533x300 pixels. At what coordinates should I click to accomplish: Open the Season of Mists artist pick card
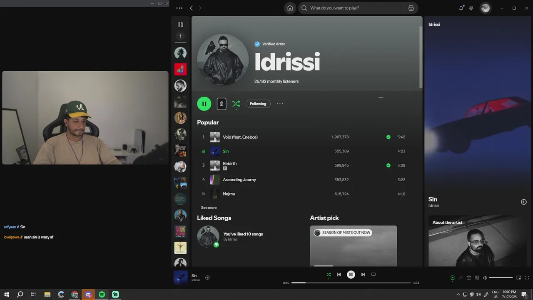tap(354, 246)
